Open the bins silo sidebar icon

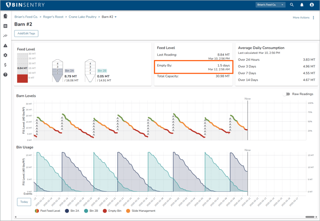(x=6, y=16)
